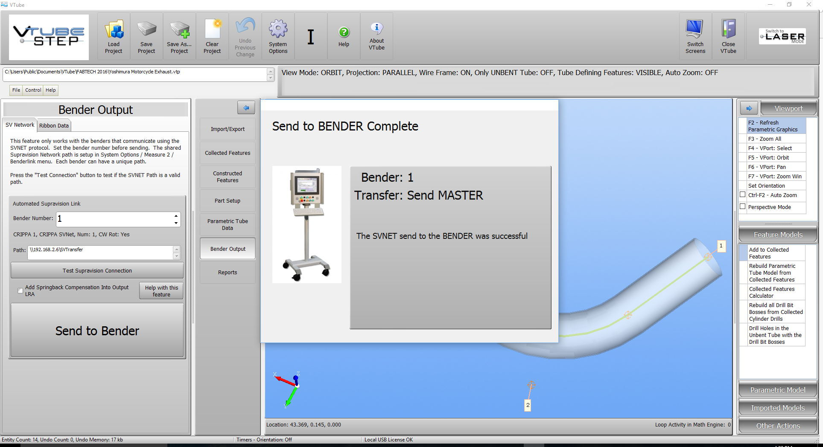Switch to Ribbon Data tab

point(54,125)
